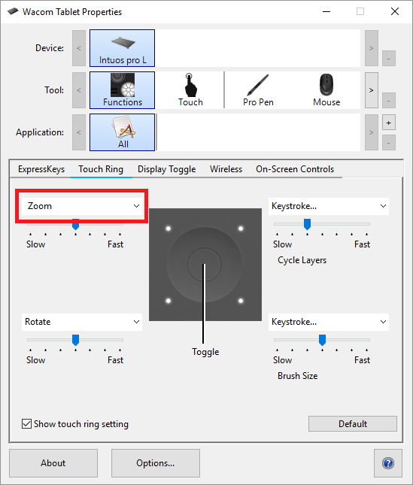Open Keystroke dropdown above Brush Size
This screenshot has height=485, width=413.
[x=329, y=322]
